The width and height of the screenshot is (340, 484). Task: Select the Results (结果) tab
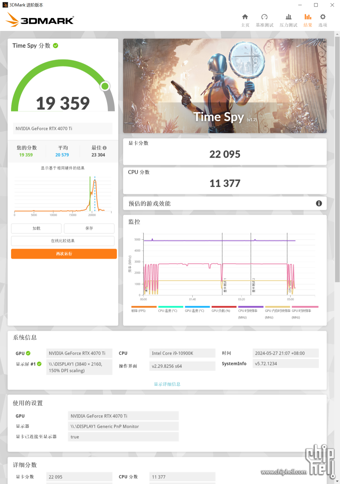[x=308, y=21]
